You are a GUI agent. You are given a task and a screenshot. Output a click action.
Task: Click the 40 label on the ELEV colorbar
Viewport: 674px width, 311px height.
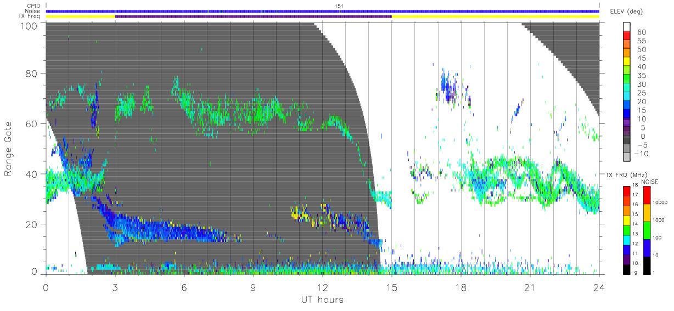point(641,67)
